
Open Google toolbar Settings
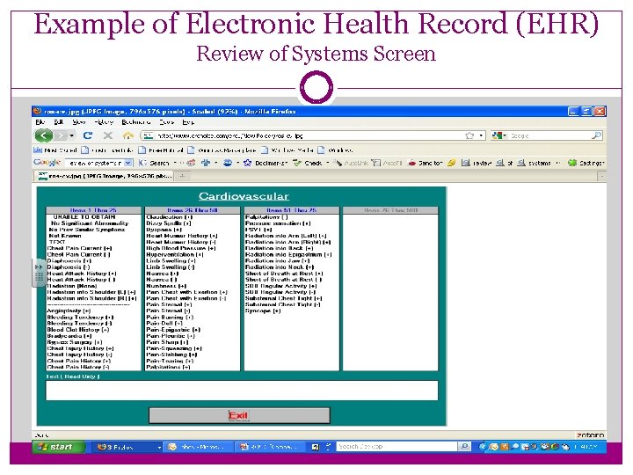click(586, 163)
